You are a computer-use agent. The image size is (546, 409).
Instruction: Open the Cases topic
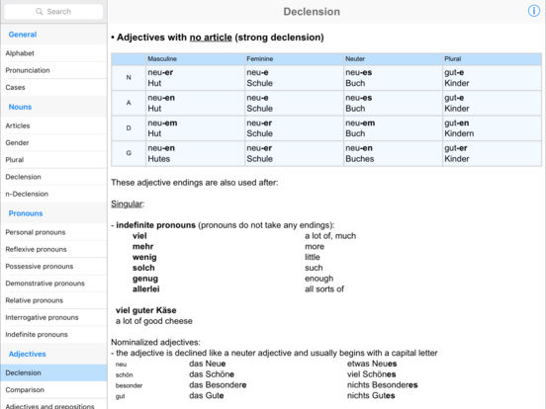click(x=53, y=87)
